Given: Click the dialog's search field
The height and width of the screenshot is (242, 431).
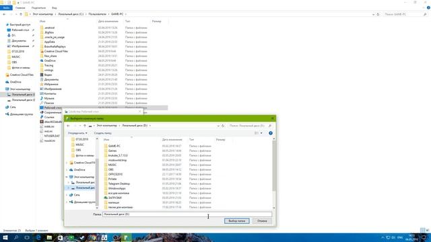Looking at the screenshot, I should click(x=250, y=126).
